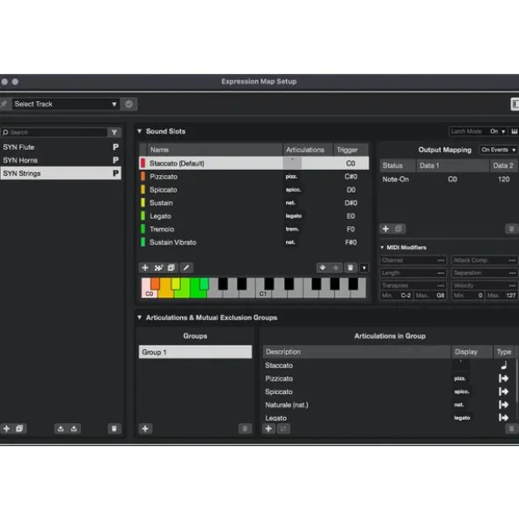
Task: Delete the selected group
Action: click(245, 428)
